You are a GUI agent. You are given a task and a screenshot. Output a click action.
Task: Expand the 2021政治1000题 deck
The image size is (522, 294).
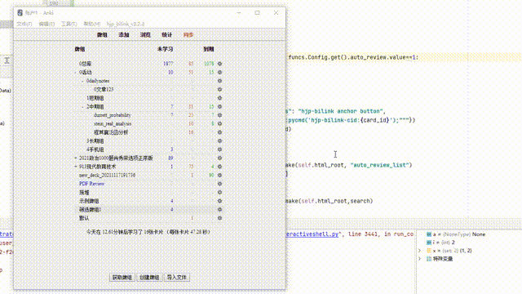pyautogui.click(x=76, y=158)
